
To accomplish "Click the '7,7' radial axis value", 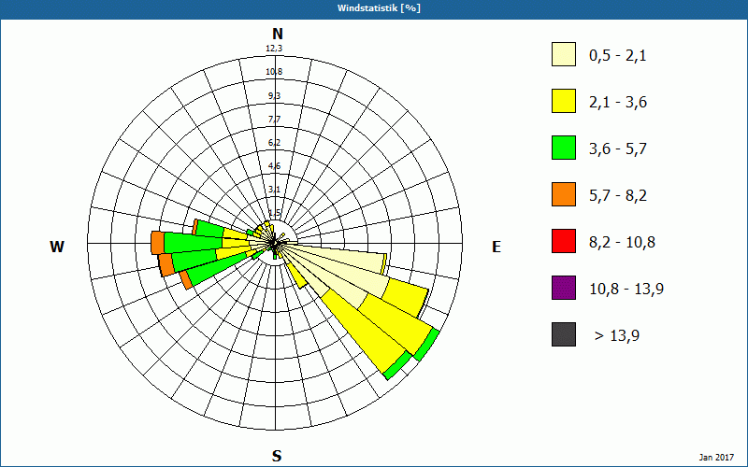I will tap(274, 120).
